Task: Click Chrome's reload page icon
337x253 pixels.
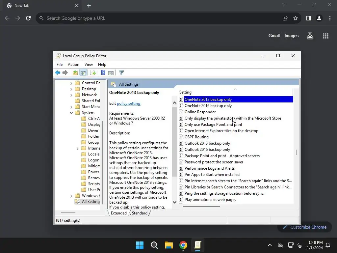Action: click(x=28, y=18)
